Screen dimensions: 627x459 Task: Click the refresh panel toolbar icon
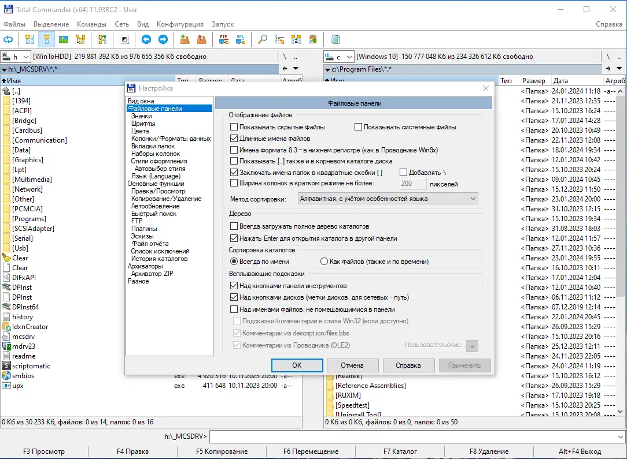click(8, 39)
